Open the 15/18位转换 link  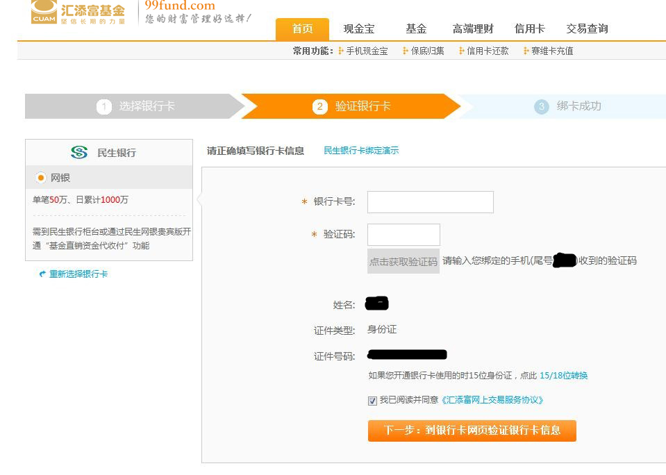(x=563, y=376)
